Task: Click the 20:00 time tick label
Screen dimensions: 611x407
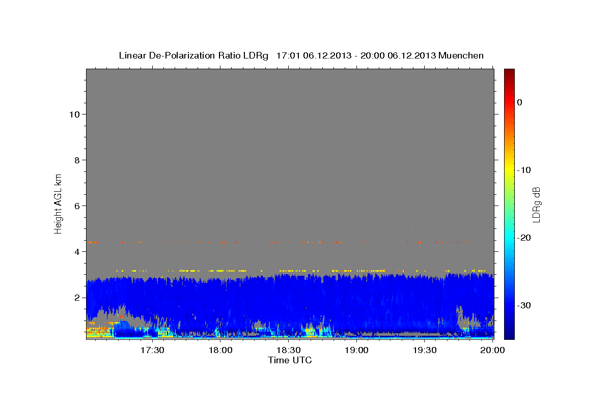Action: point(493,351)
